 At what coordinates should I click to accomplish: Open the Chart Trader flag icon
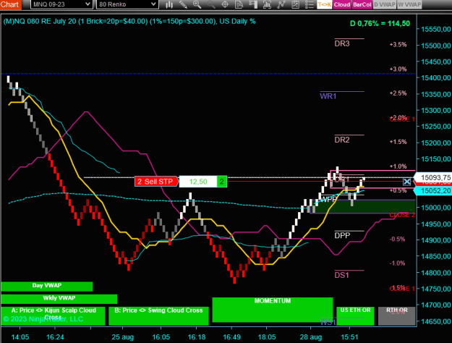253,4
